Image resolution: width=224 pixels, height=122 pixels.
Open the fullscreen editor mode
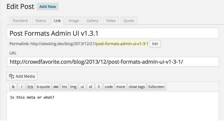(156, 87)
